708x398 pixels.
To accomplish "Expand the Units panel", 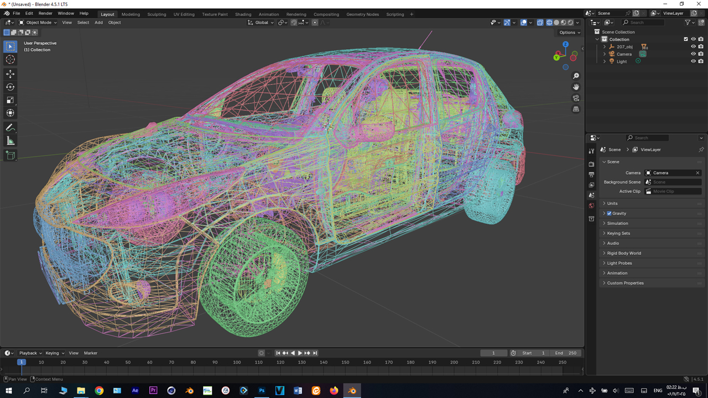I will (612, 203).
